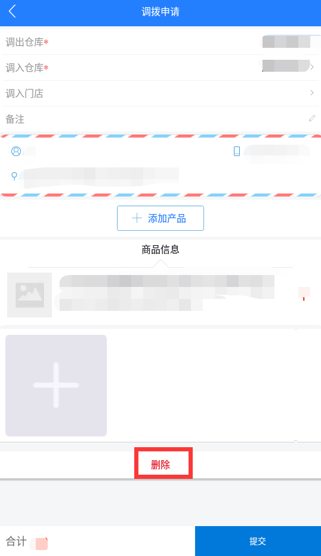Add a photo via large plus tile
Viewport: 321px width, 556px height.
pyautogui.click(x=56, y=386)
